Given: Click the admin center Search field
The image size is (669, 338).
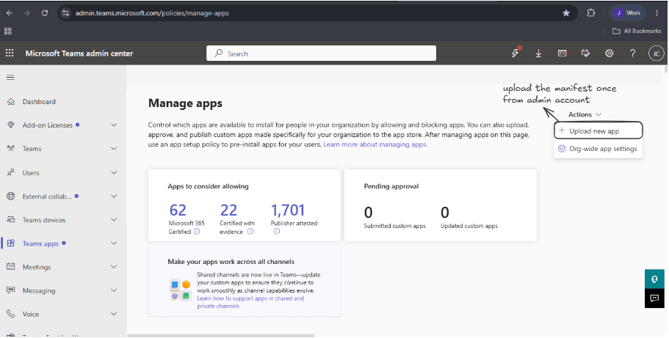Looking at the screenshot, I should click(321, 54).
